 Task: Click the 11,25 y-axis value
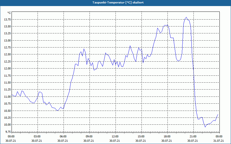pos(8,90)
